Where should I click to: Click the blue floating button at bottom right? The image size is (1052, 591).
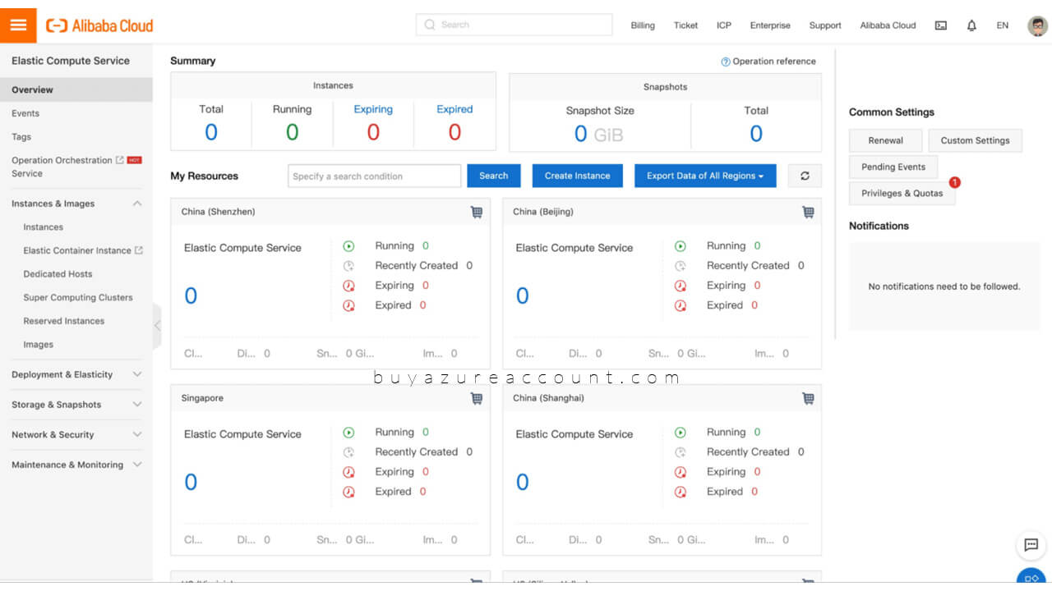1031,578
